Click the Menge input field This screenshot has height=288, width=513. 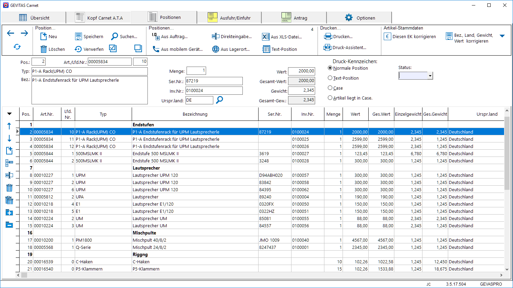tap(196, 71)
